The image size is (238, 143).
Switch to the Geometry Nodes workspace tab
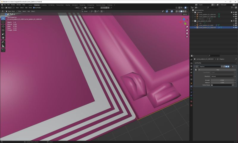coord(101,5)
